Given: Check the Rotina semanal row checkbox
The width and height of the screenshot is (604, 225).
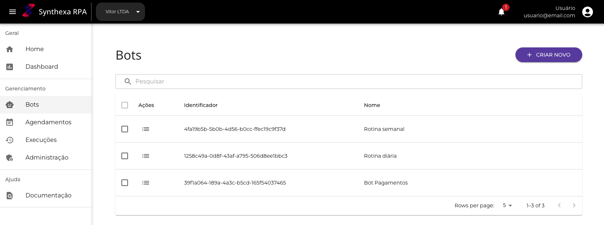Looking at the screenshot, I should click(125, 129).
